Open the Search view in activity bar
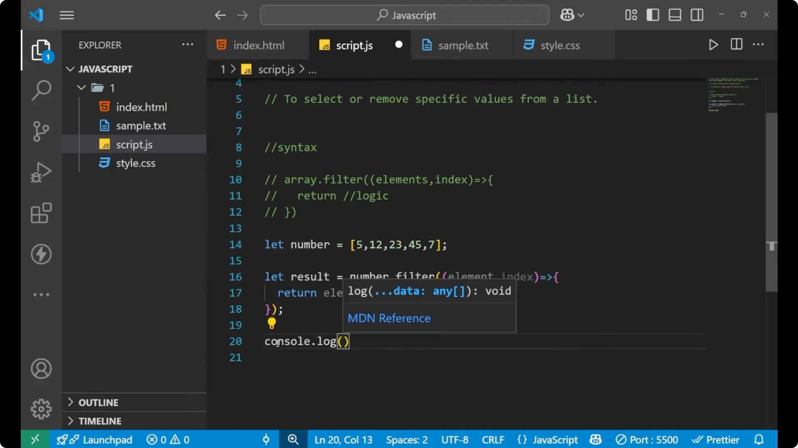Viewport: 798px width, 448px height. [41, 90]
